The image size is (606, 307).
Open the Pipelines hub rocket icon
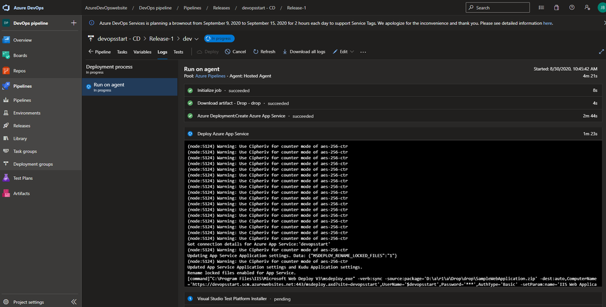tap(6, 86)
